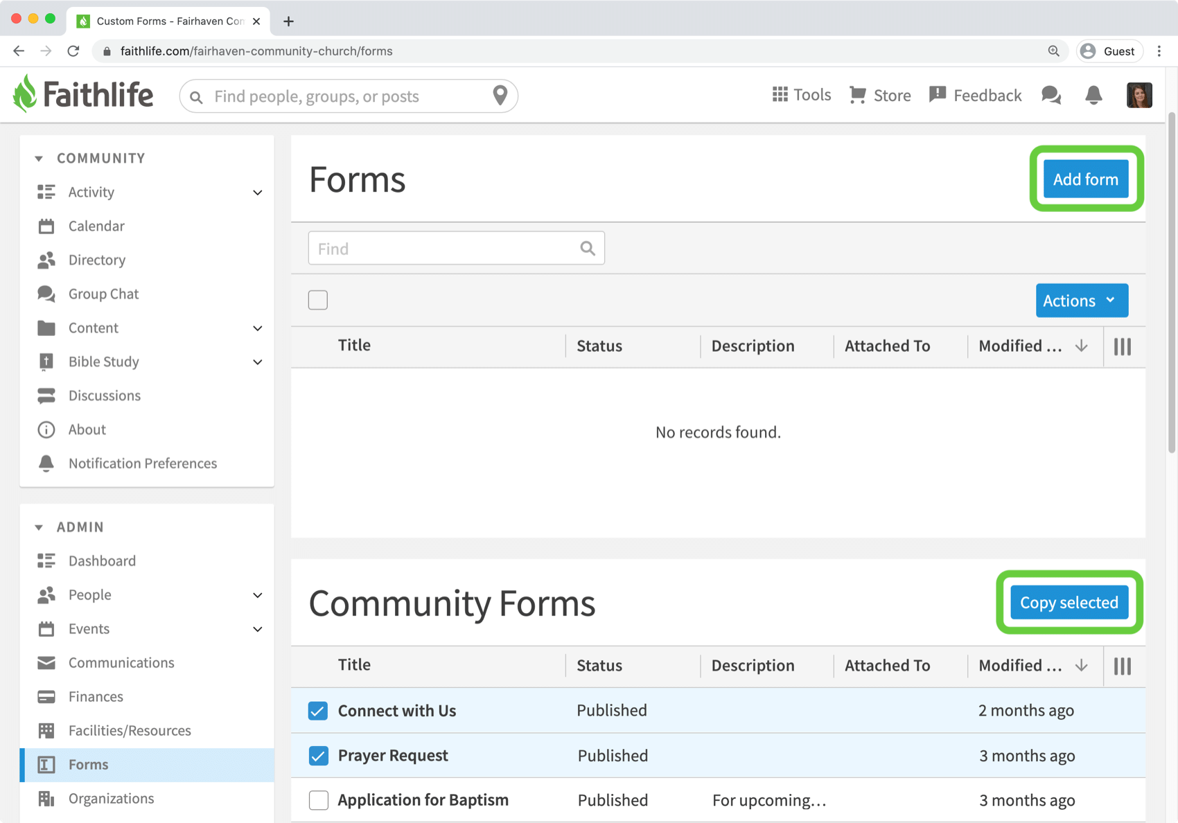Click the Guest profile button
Viewport: 1178px width, 823px height.
click(x=1109, y=51)
